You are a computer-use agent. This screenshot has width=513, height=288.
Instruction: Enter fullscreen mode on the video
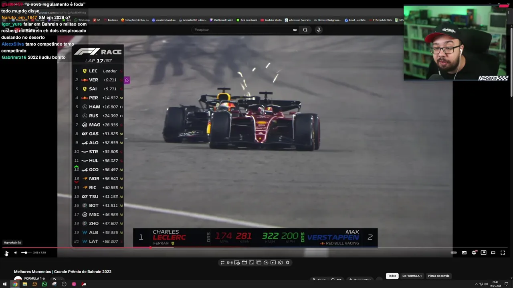point(503,252)
